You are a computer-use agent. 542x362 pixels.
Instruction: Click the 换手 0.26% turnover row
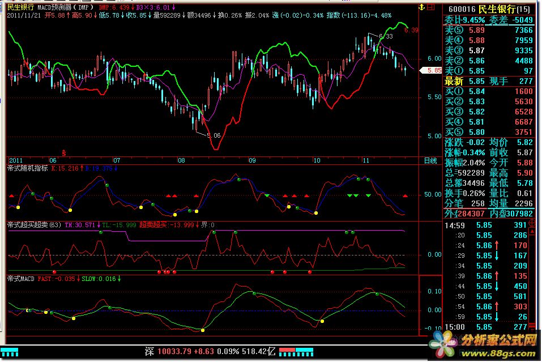point(465,194)
